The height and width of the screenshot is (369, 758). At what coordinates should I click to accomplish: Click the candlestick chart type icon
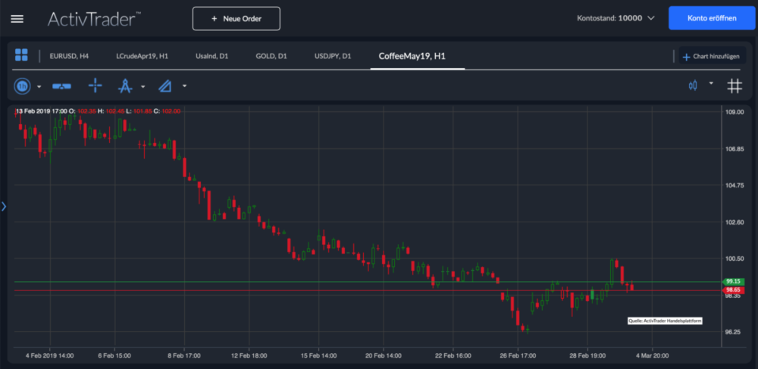[x=694, y=86]
